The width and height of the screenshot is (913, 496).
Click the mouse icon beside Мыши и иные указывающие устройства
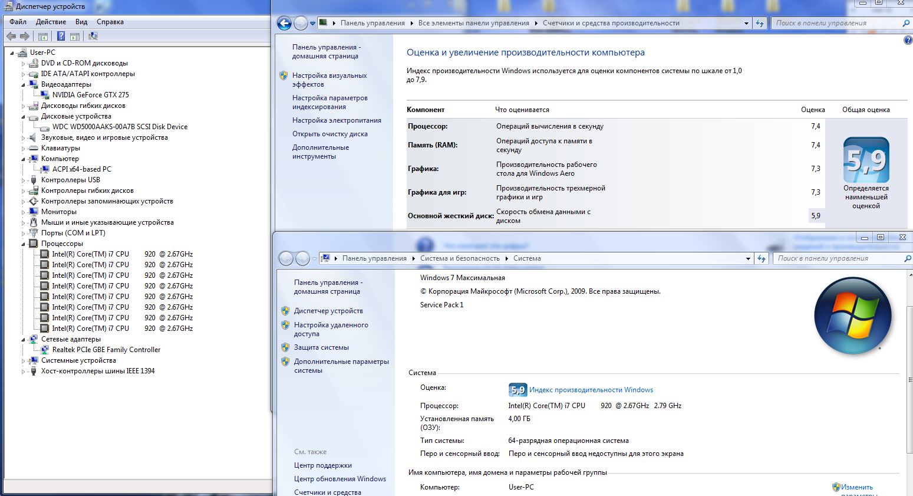coord(34,222)
